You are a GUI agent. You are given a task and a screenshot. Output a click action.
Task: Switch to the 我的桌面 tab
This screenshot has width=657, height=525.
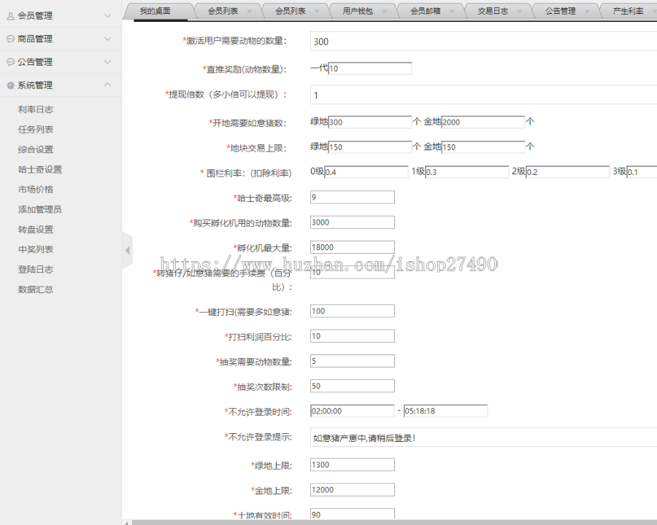click(155, 11)
